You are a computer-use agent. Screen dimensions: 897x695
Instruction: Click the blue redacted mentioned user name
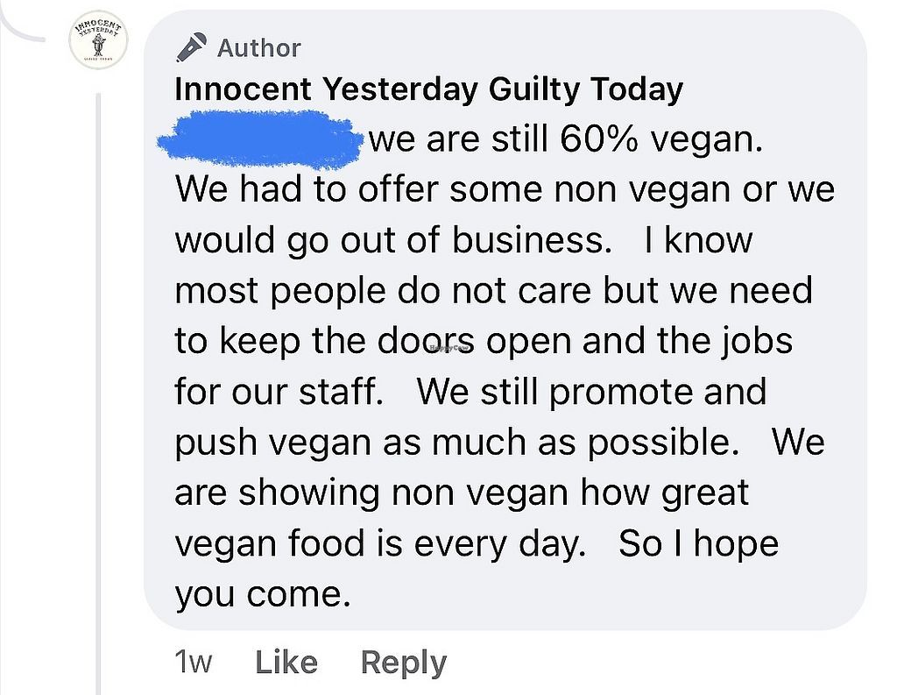[260, 139]
